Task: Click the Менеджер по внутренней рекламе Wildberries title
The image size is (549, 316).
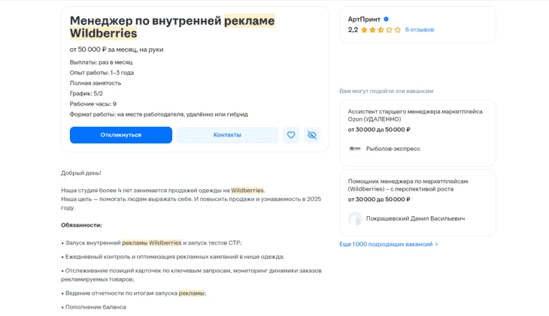Action: pyautogui.click(x=172, y=26)
